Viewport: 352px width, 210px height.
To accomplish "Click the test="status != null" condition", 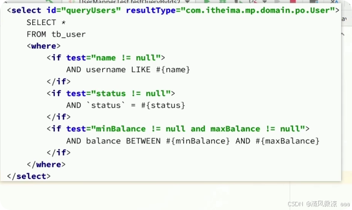I will (x=118, y=93).
